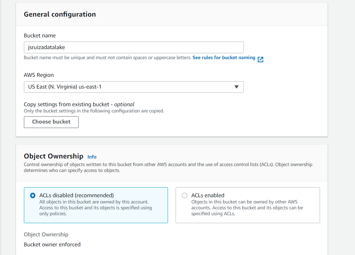Open the region selector showing US East (N. Virginia)
This screenshot has width=355, height=255.
coord(134,87)
